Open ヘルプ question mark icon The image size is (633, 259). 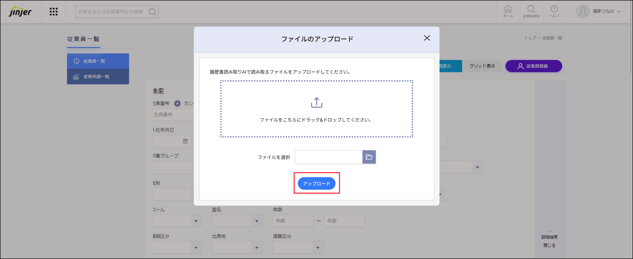(554, 11)
